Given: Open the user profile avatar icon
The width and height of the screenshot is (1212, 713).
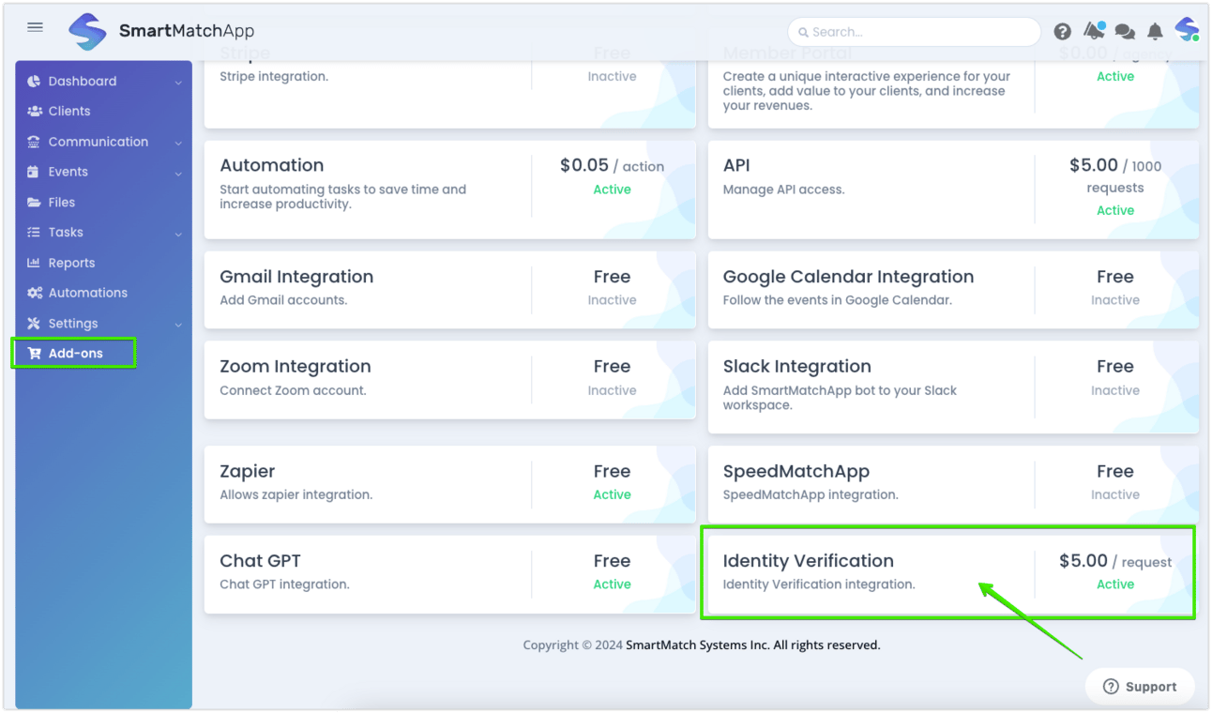Looking at the screenshot, I should point(1187,30).
